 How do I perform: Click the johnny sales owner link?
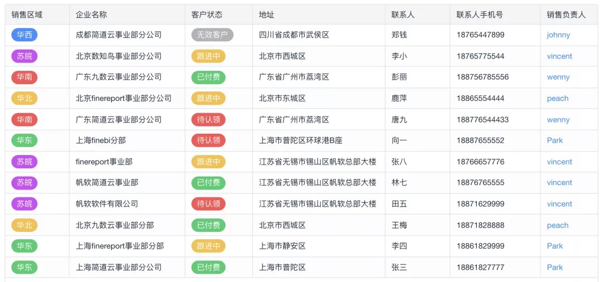point(558,35)
